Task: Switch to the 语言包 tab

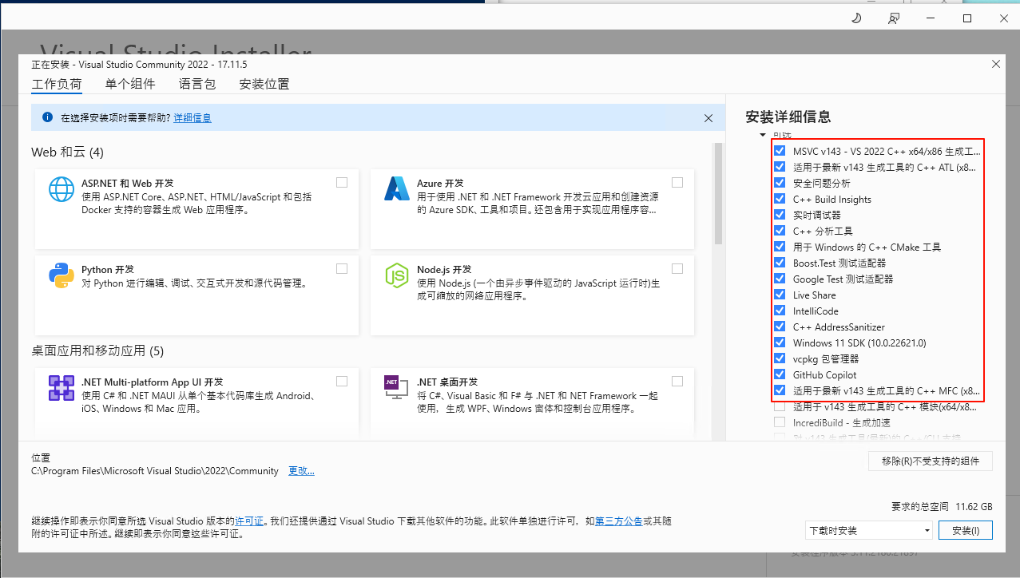Action: tap(197, 84)
